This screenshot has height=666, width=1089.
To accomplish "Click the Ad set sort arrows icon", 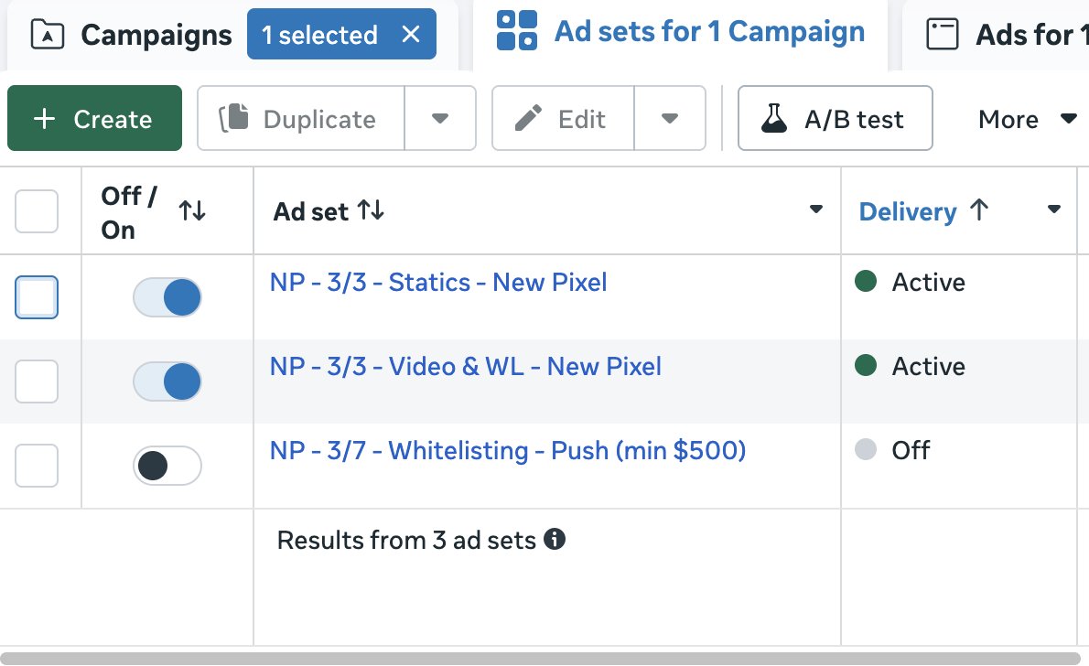I will (371, 211).
